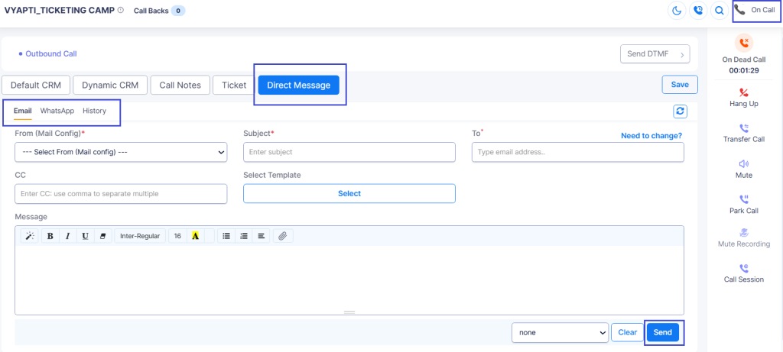Transfer the call to another agent
This screenshot has width=783, height=352.
[744, 133]
